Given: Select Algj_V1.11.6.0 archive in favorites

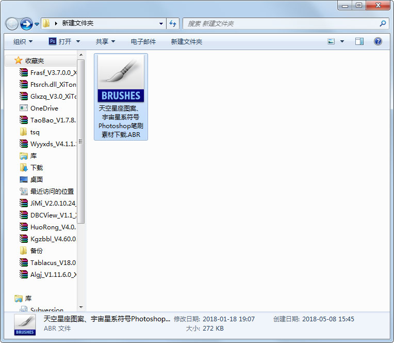Looking at the screenshot, I should (48, 274).
